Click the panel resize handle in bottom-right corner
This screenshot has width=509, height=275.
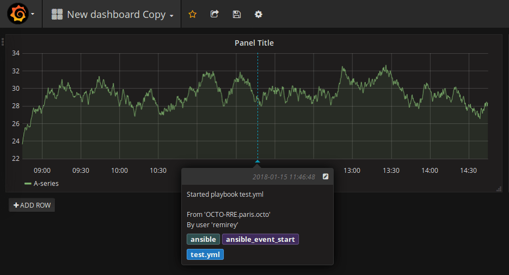(x=499, y=189)
